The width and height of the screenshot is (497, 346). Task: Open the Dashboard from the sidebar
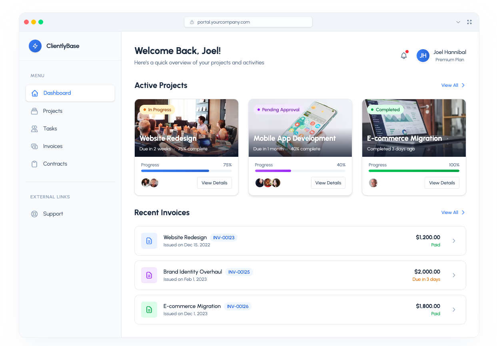[57, 93]
